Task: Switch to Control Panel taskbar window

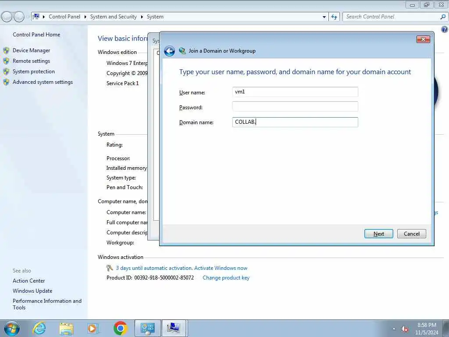Action: pos(147,328)
